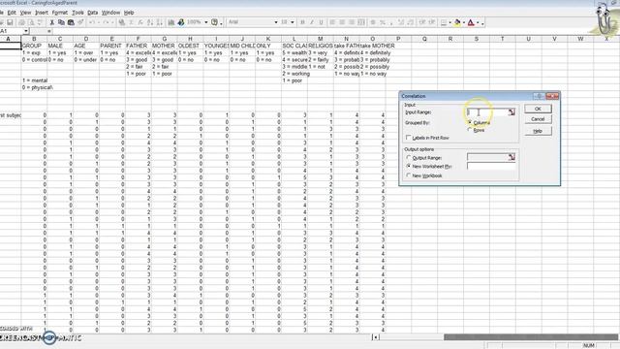Open the Zoom percentage dropdown
The height and width of the screenshot is (349, 620).
click(x=206, y=22)
